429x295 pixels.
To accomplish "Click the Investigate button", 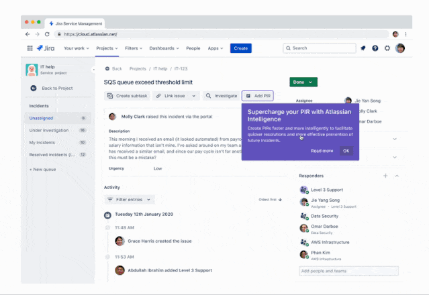I will pyautogui.click(x=222, y=96).
